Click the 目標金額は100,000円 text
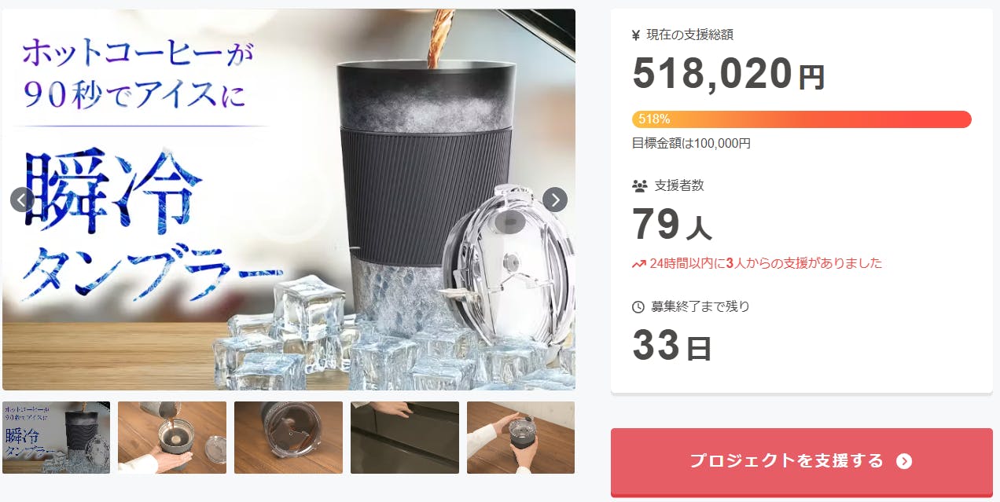Screen dimensions: 1000x502 point(691,144)
